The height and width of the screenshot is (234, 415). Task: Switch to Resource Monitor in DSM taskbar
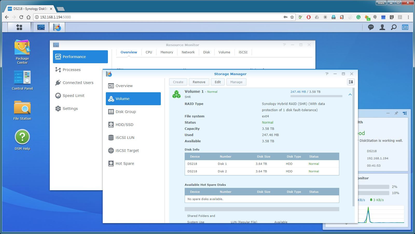coord(41,27)
